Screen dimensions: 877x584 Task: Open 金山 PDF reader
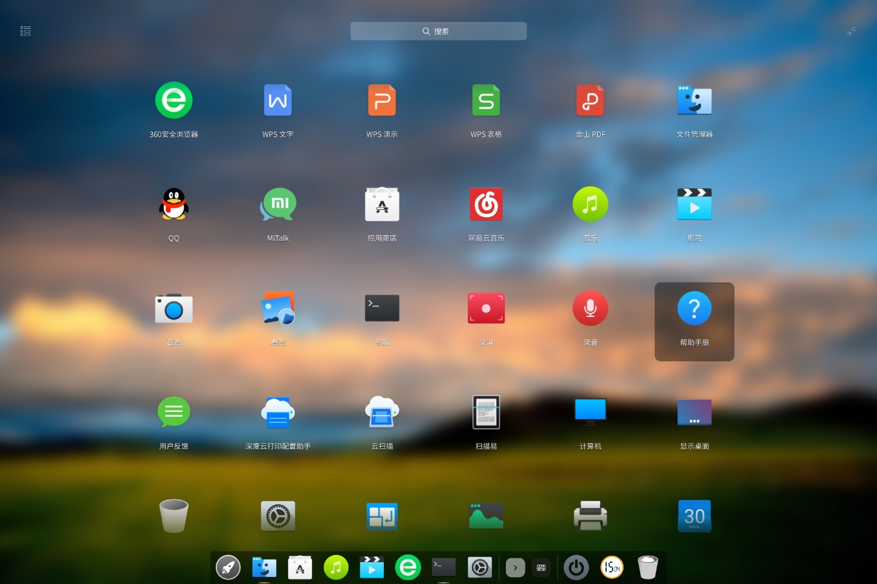pyautogui.click(x=590, y=100)
